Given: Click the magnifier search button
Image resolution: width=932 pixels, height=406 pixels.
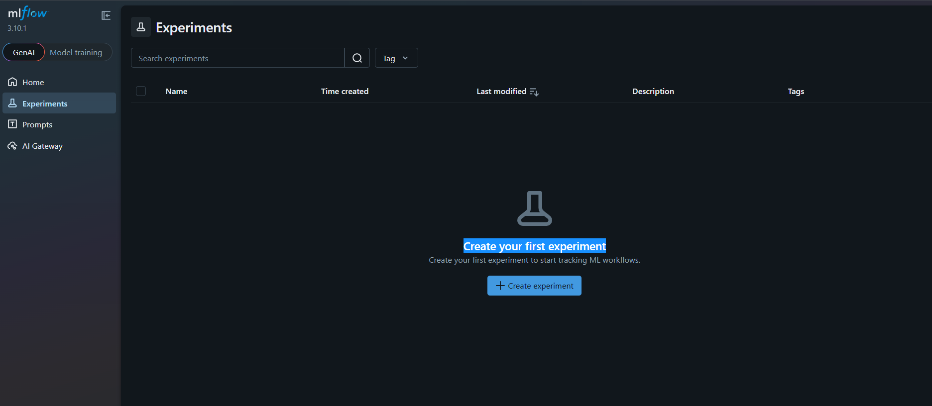Looking at the screenshot, I should tap(357, 58).
